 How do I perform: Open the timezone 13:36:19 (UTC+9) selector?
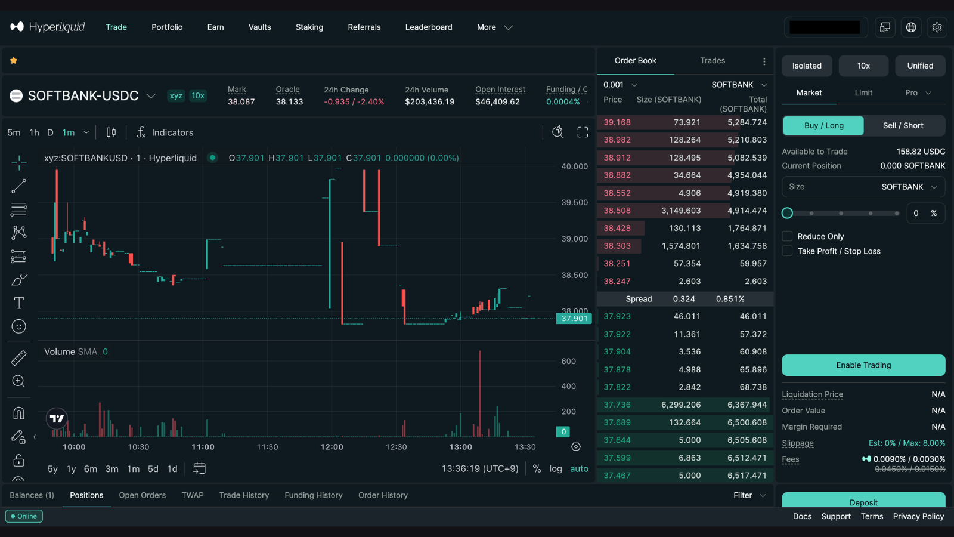480,468
